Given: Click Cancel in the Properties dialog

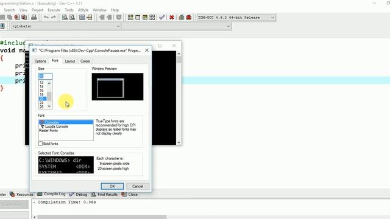Looking at the screenshot, I should [x=138, y=186].
